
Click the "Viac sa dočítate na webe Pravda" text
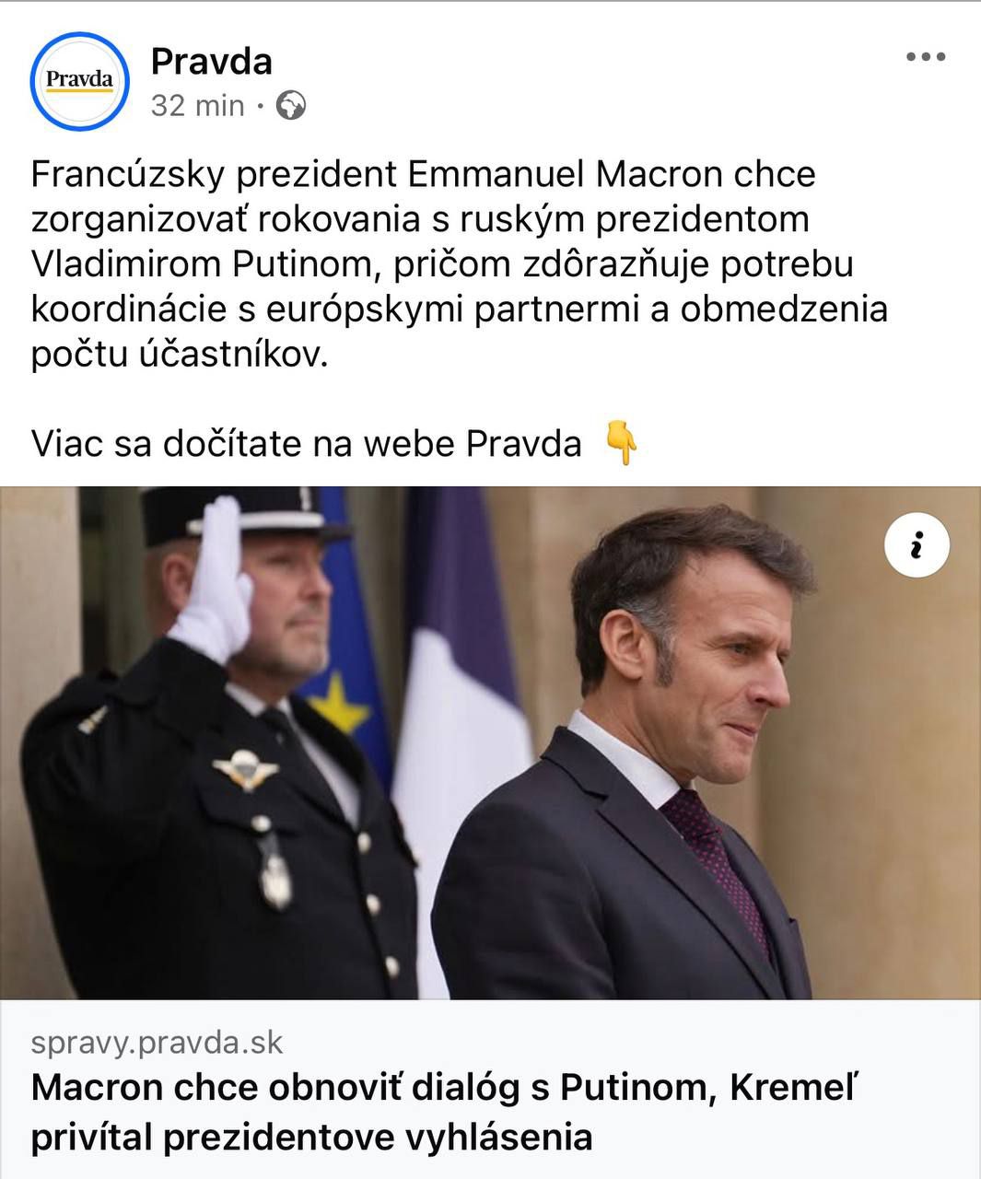click(x=306, y=444)
